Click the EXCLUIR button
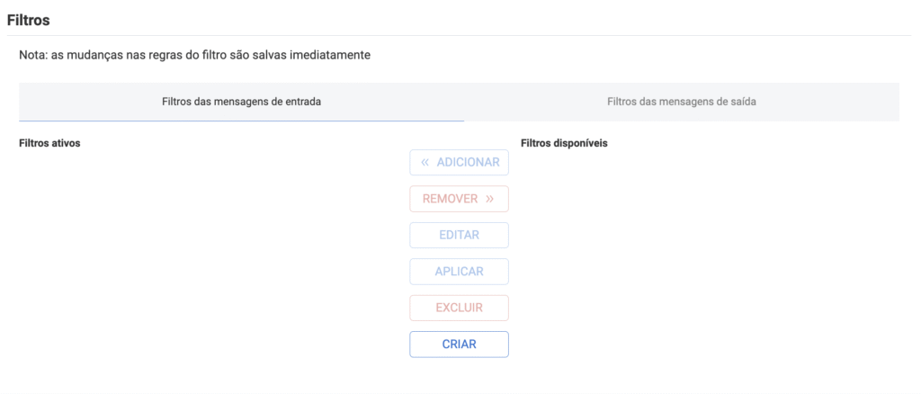This screenshot has width=921, height=394. [459, 308]
